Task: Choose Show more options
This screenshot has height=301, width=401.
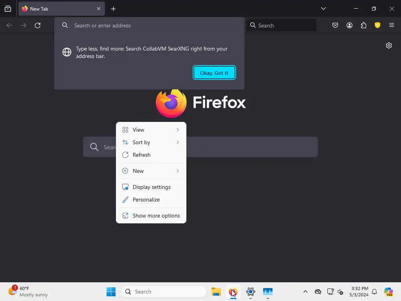Action: 151,216
